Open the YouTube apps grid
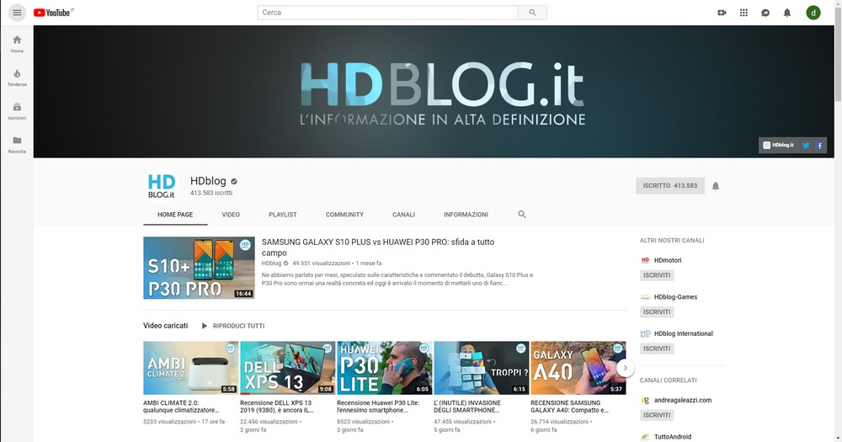 [x=743, y=13]
